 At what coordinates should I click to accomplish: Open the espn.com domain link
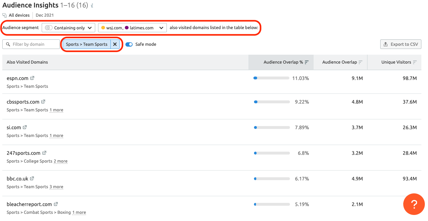[x=17, y=78]
